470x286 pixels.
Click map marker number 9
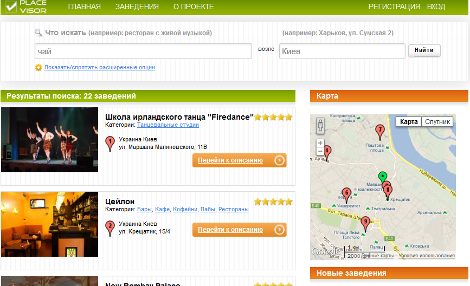[x=365, y=224]
